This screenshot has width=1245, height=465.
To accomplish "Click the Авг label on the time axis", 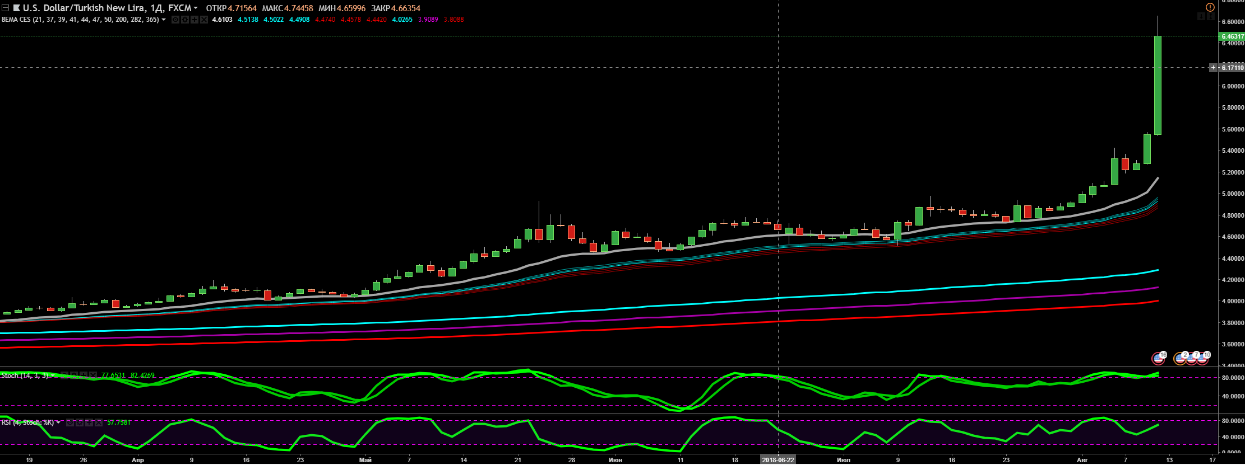I will coord(1082,460).
